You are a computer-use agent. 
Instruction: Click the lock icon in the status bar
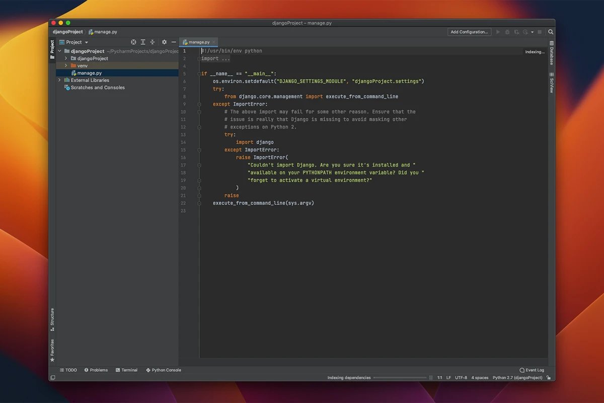tap(549, 377)
